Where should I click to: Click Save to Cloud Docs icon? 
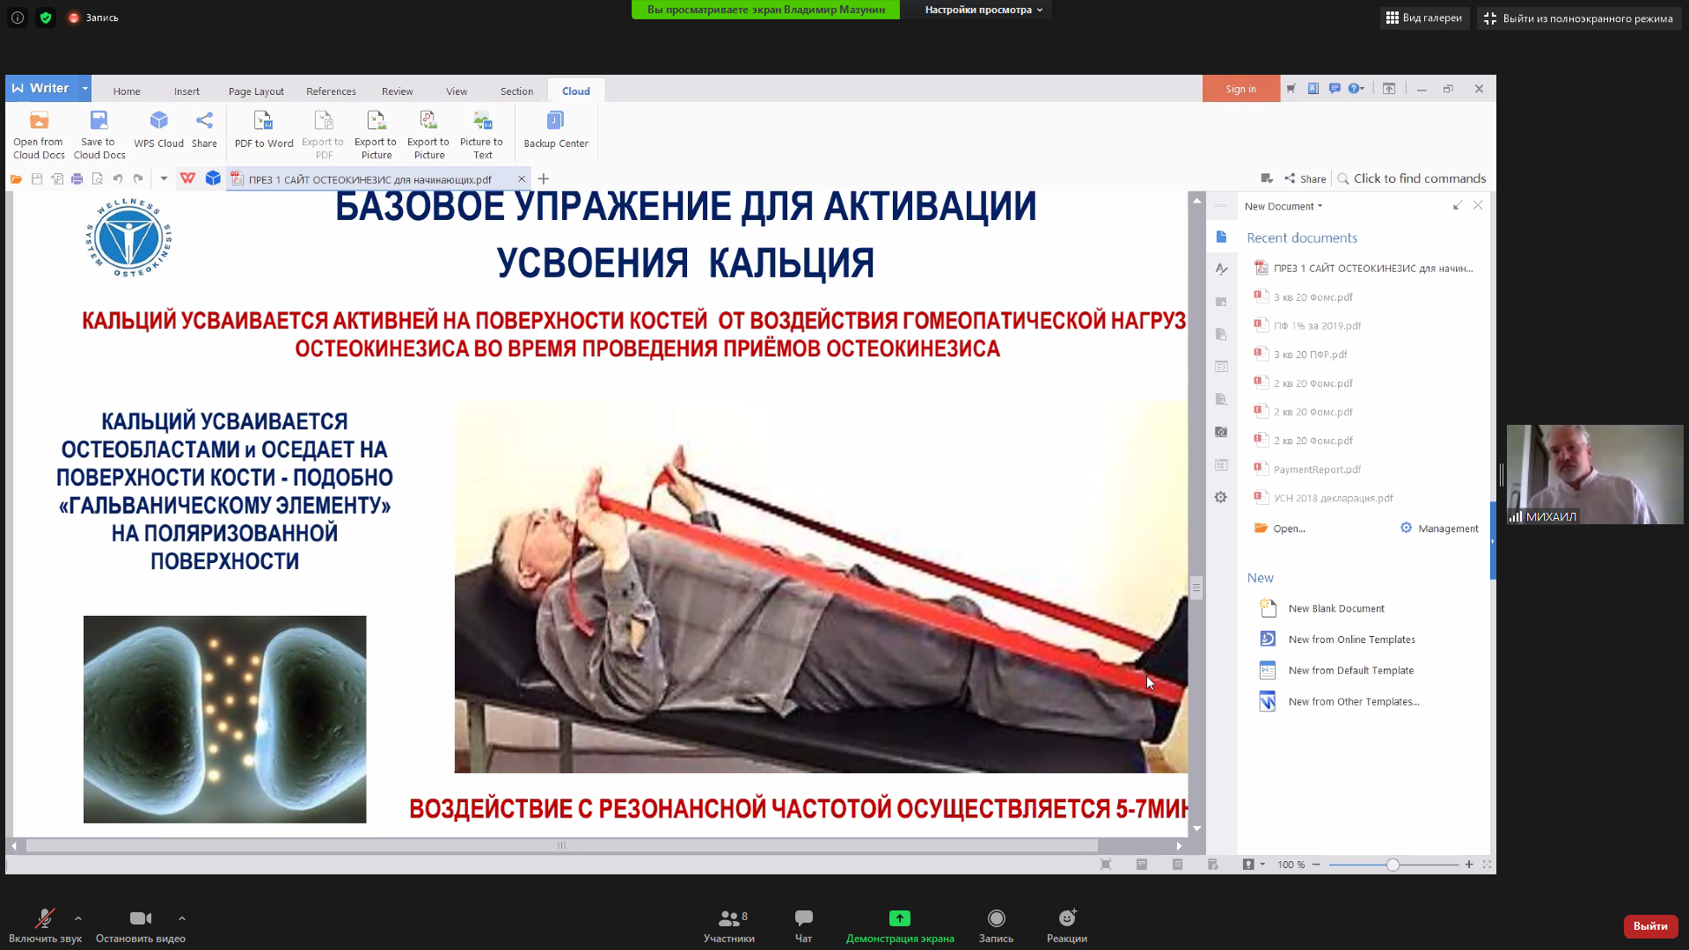point(99,121)
